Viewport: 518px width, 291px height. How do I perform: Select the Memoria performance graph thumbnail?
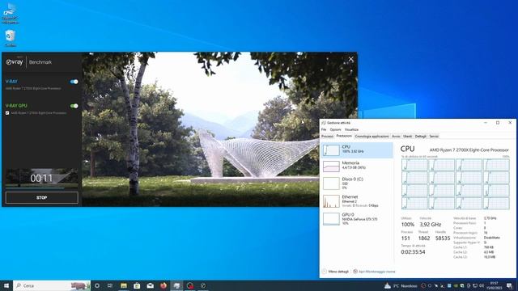tap(331, 167)
